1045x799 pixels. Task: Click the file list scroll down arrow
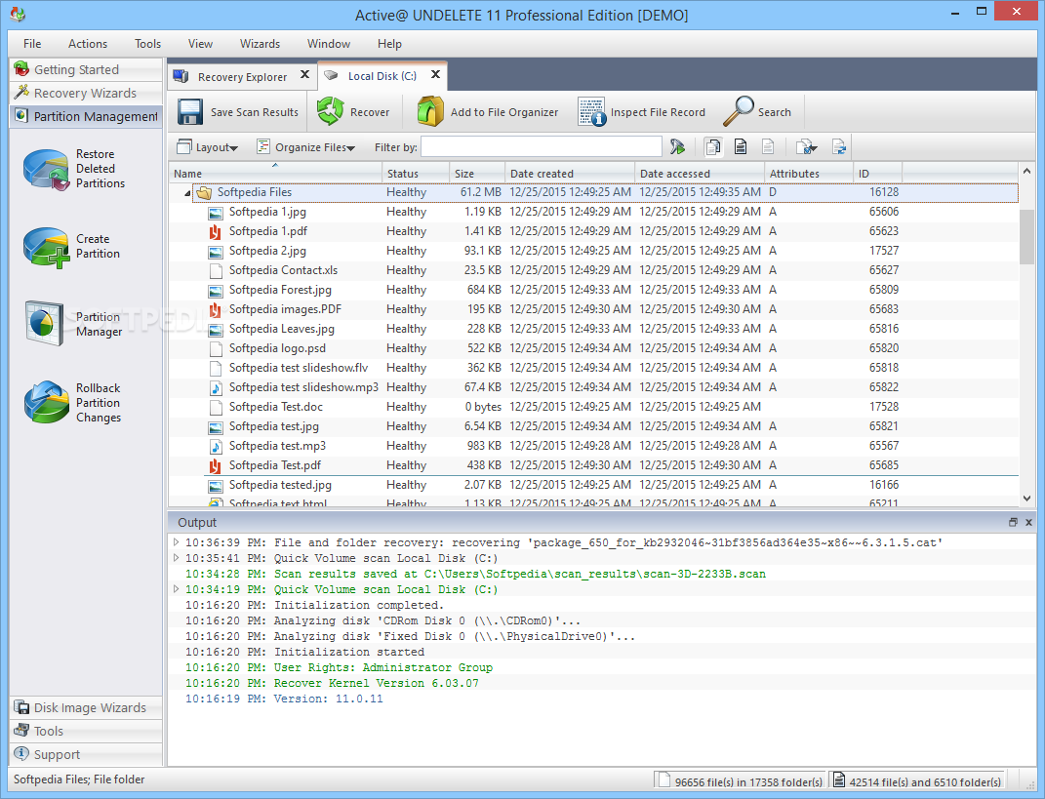pyautogui.click(x=1026, y=499)
